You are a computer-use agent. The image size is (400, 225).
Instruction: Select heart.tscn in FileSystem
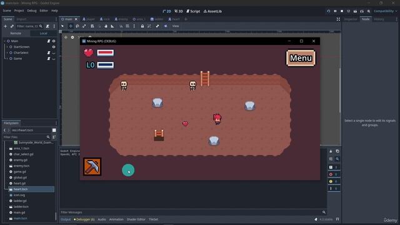(x=31, y=189)
